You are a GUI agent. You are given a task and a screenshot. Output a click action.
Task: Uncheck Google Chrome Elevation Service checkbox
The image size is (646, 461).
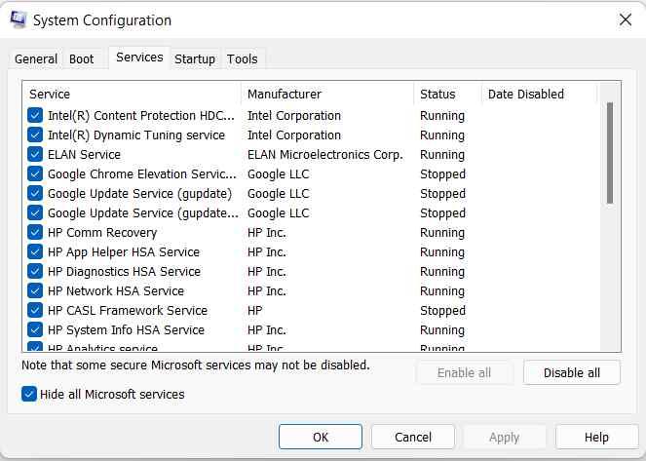[x=35, y=173]
